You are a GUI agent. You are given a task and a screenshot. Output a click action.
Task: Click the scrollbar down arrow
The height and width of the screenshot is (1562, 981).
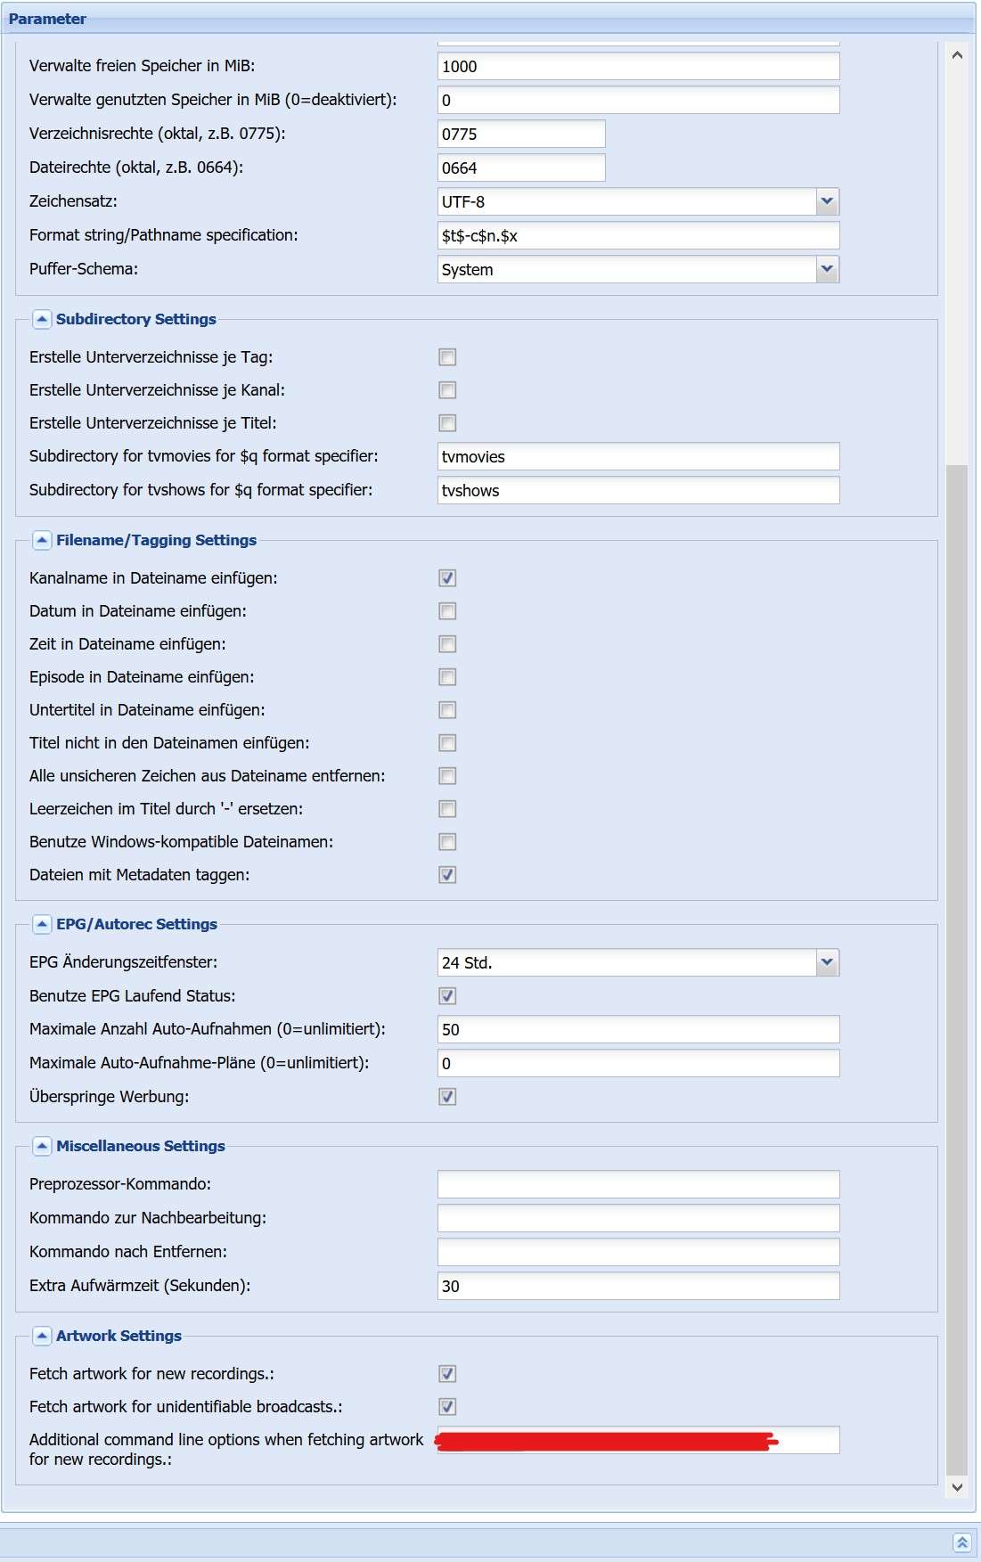(x=957, y=1486)
